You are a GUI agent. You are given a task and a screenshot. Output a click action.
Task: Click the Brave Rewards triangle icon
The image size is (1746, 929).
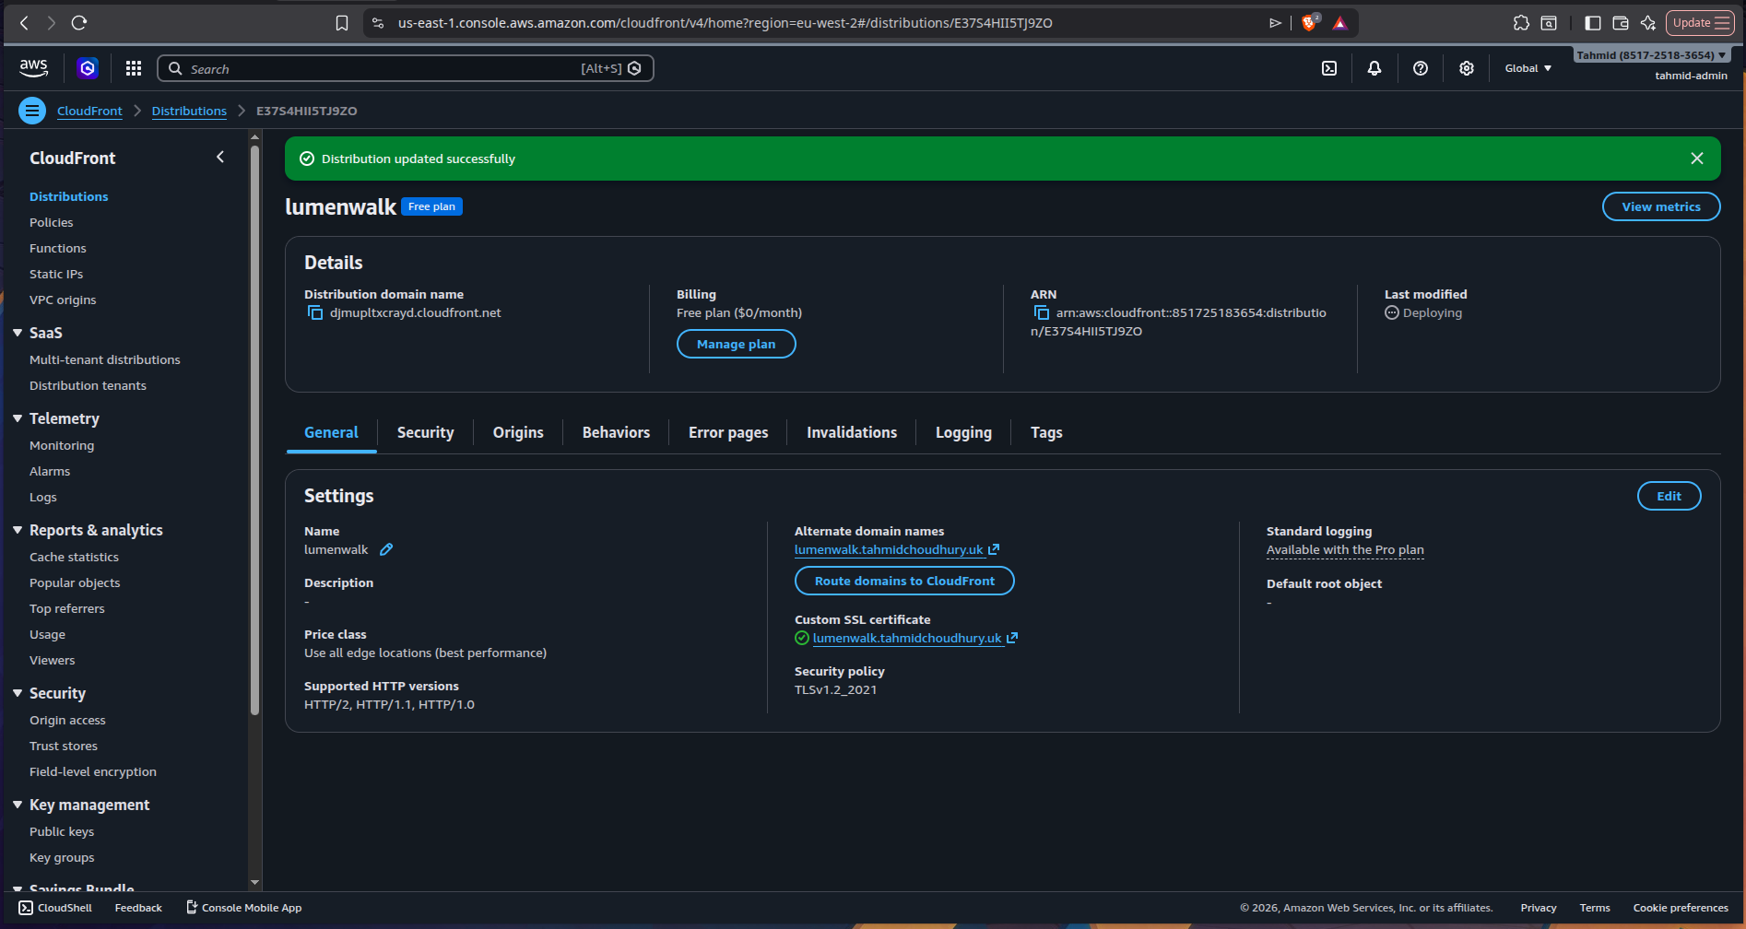[1340, 23]
